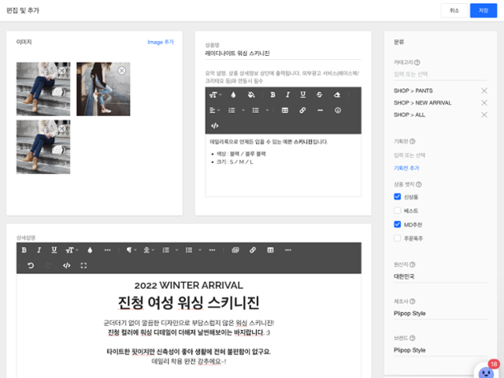Click the unordered list icon in summary editor
This screenshot has width=504, height=378.
pyautogui.click(x=255, y=110)
